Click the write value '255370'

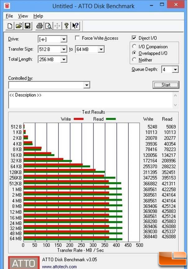tap(150, 167)
